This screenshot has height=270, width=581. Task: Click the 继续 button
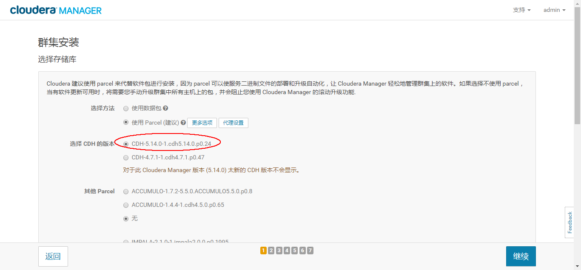[521, 256]
